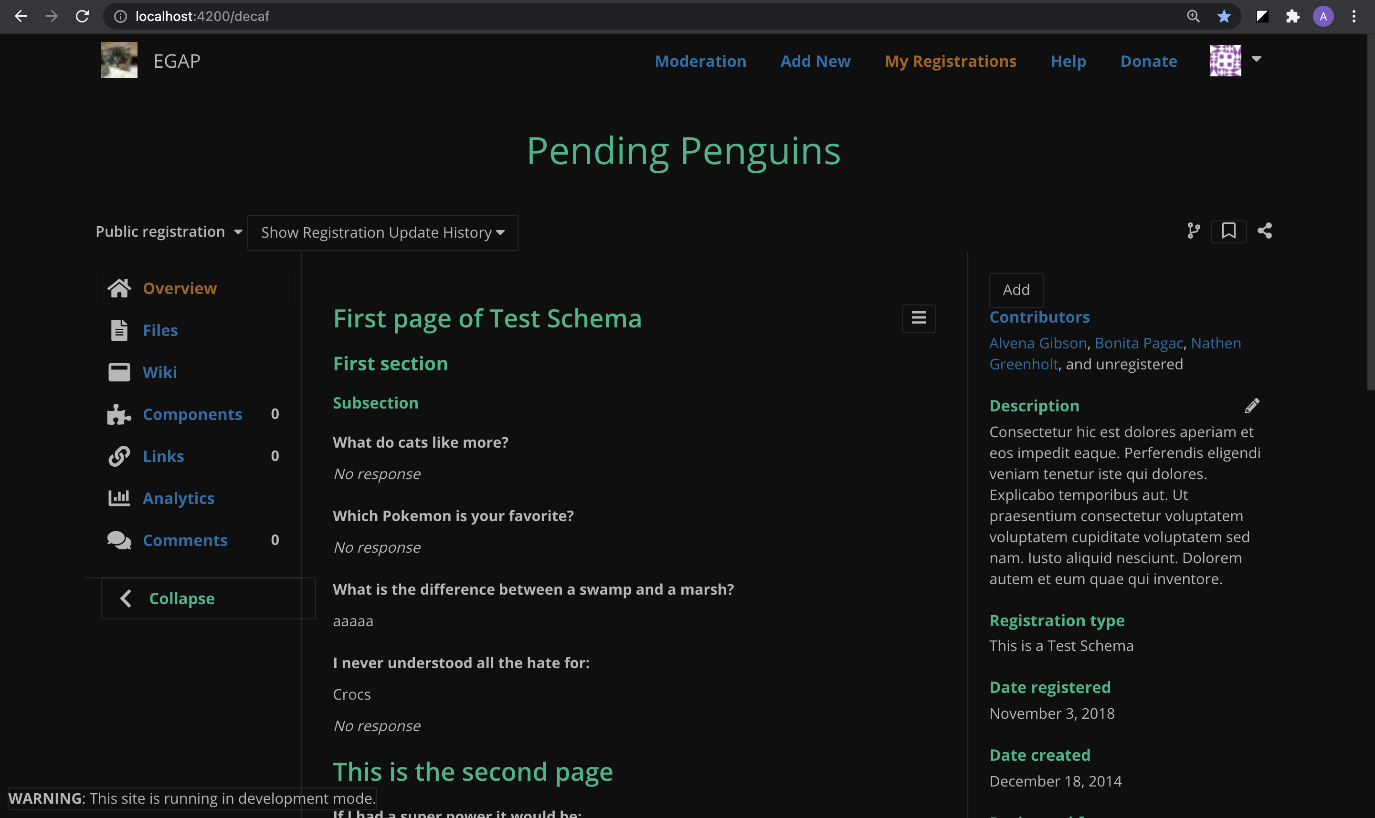Expand the Public registration dropdown

point(169,231)
